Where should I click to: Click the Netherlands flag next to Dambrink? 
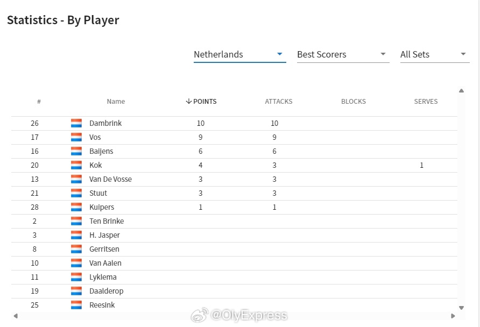[76, 123]
